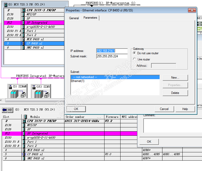Select CPU 317F-3 PN/DP row in rack
The width and height of the screenshot is (202, 171).
coord(34,10)
